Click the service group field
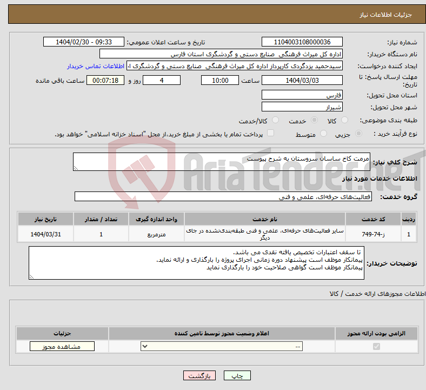 223,196
